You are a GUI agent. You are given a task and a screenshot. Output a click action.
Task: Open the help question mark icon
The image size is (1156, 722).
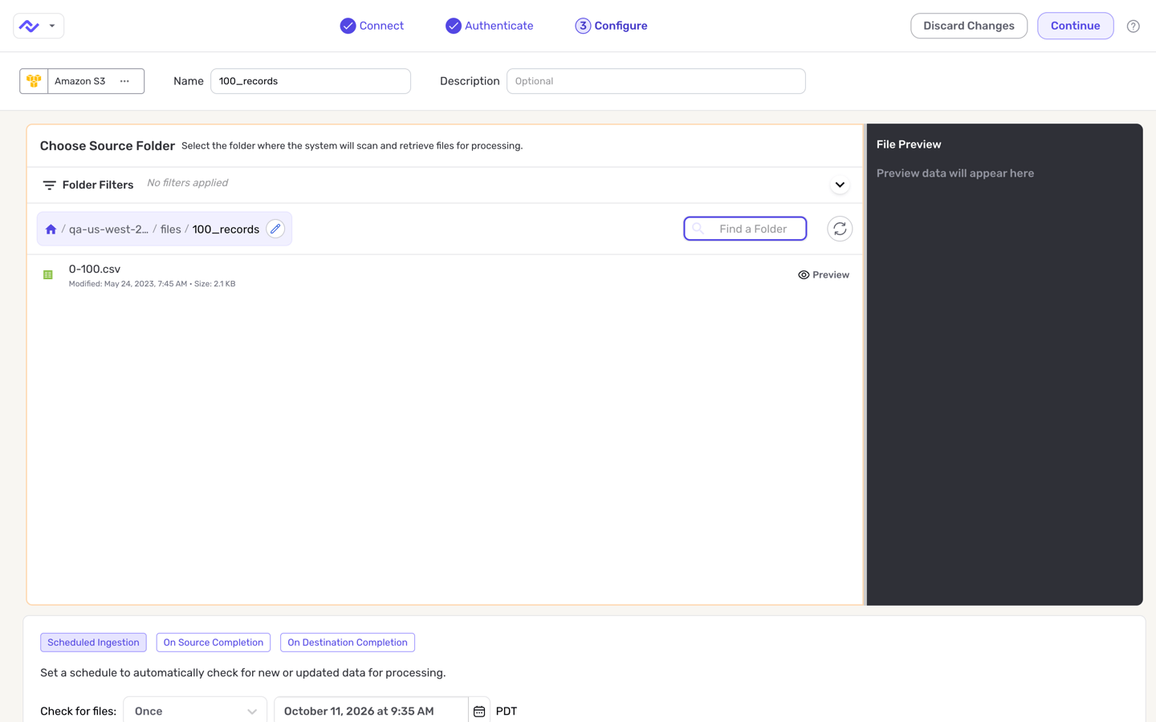tap(1133, 26)
